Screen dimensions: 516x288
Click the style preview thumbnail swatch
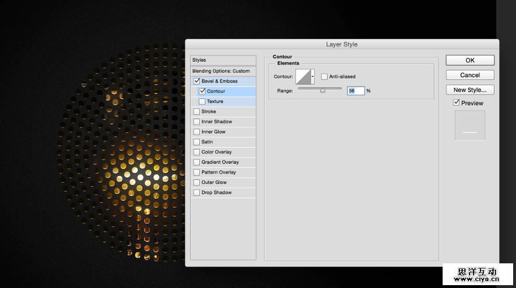pyautogui.click(x=470, y=125)
